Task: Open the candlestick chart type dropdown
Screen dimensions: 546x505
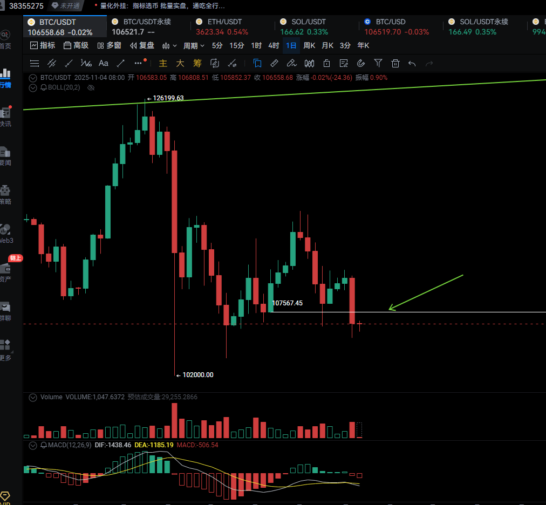Action: [169, 45]
